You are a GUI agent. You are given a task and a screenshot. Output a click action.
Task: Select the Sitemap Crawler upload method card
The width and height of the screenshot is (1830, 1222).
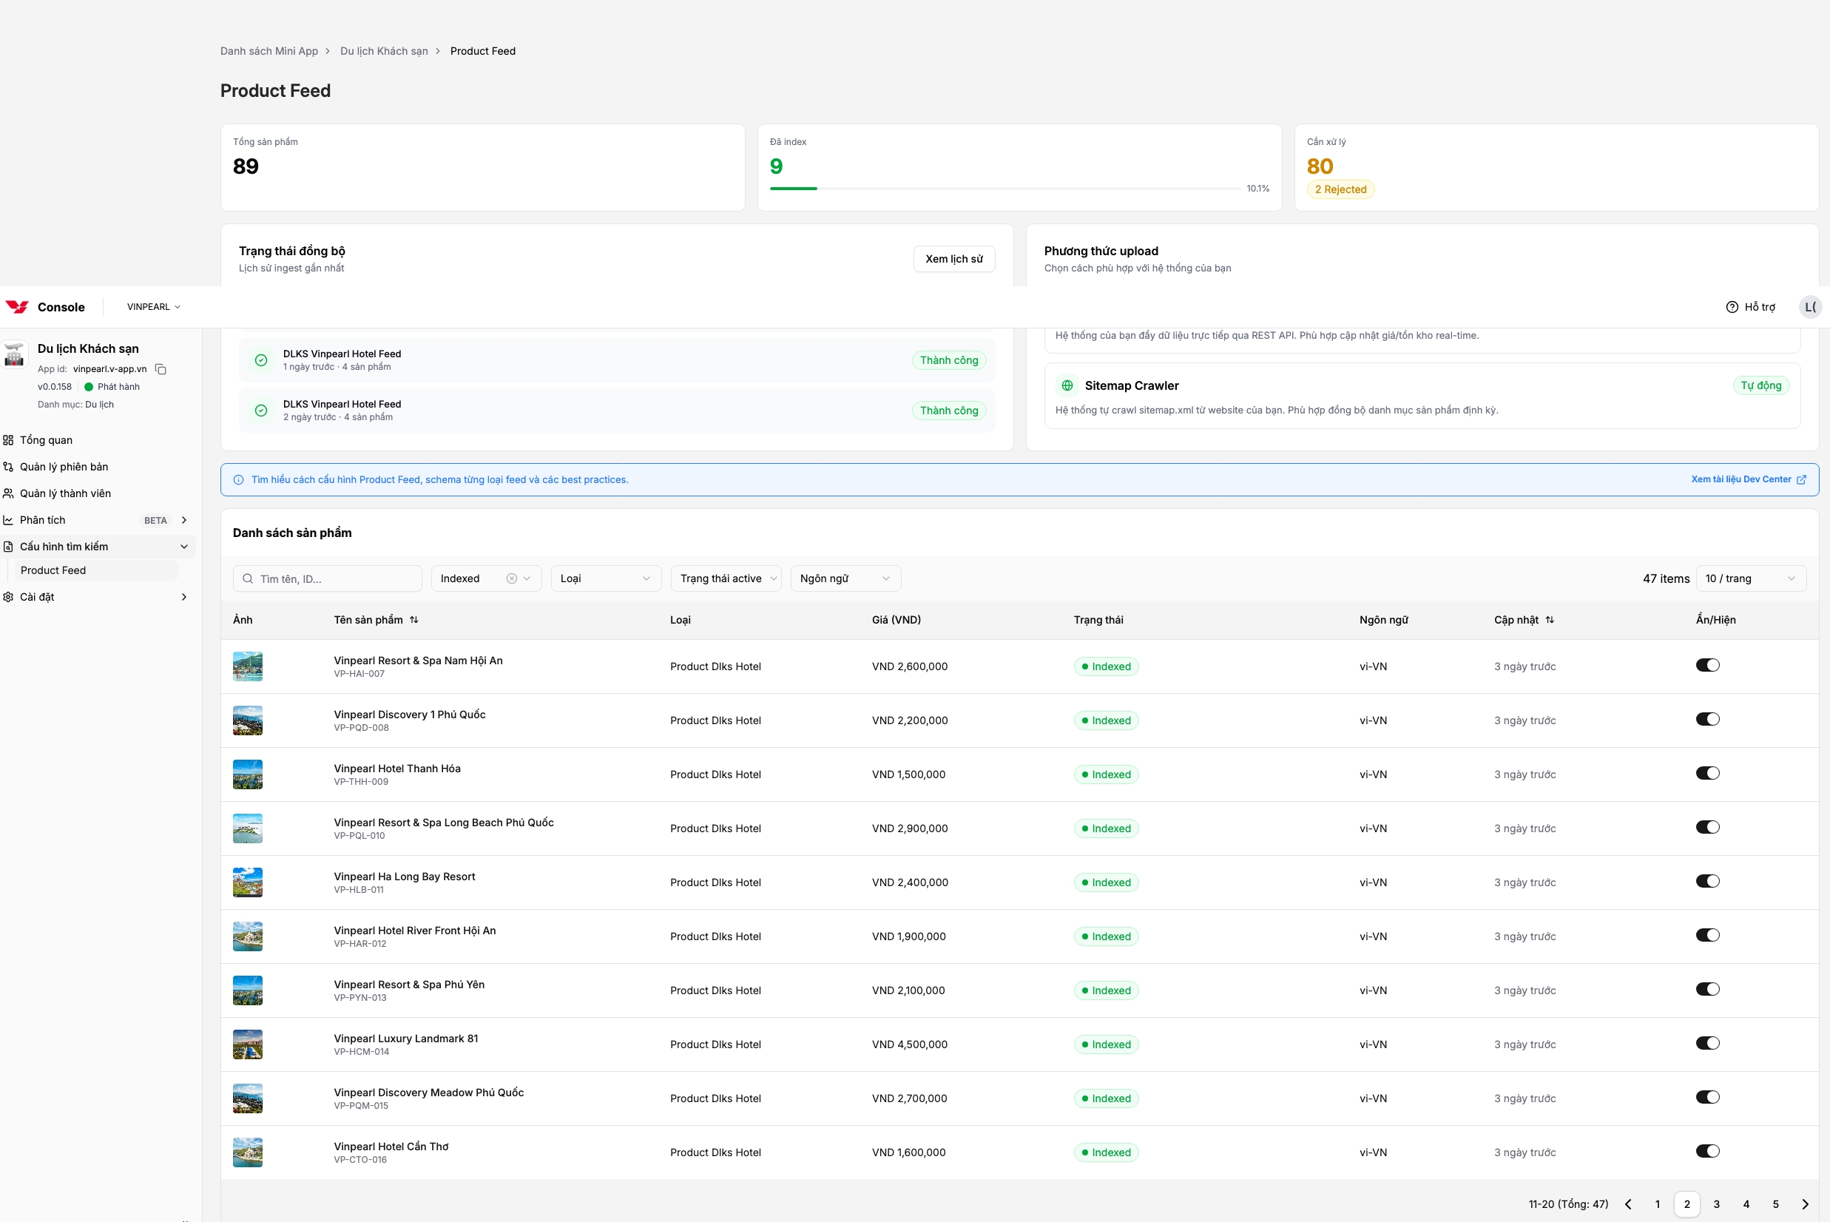(x=1422, y=396)
